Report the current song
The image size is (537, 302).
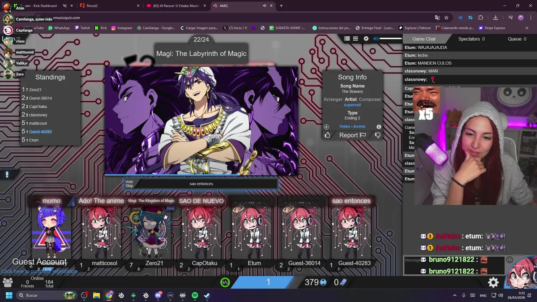(x=352, y=135)
